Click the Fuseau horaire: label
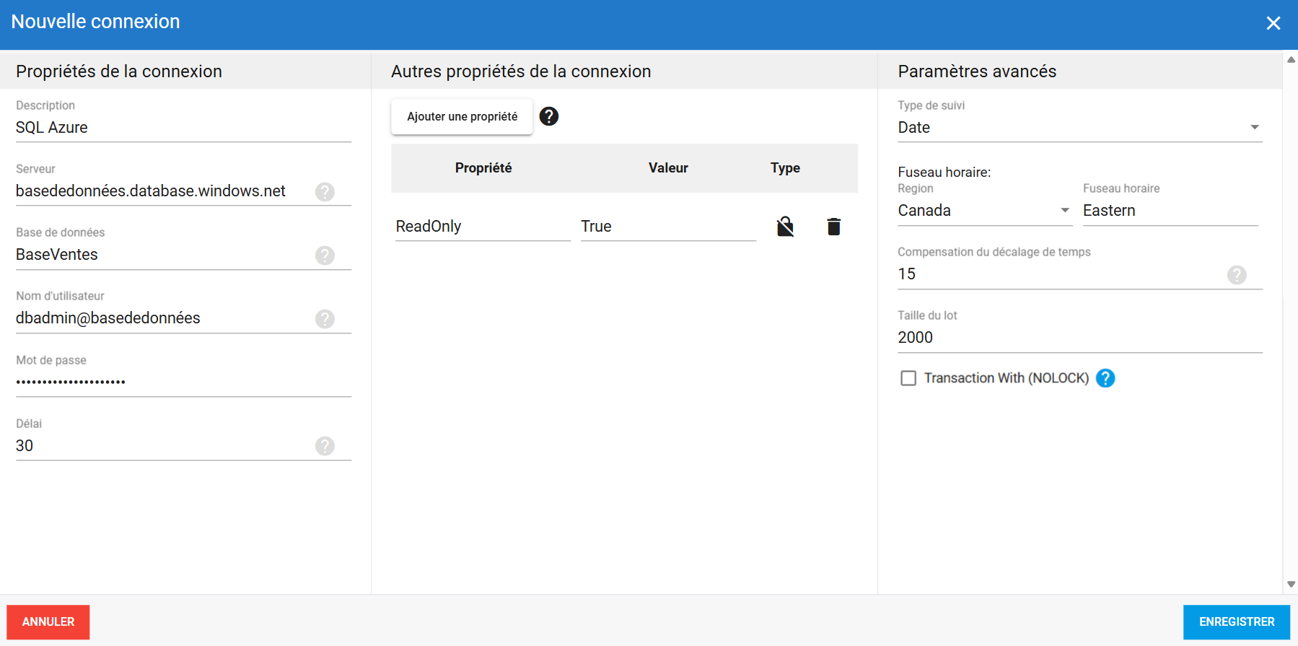Image resolution: width=1298 pixels, height=646 pixels. tap(944, 173)
